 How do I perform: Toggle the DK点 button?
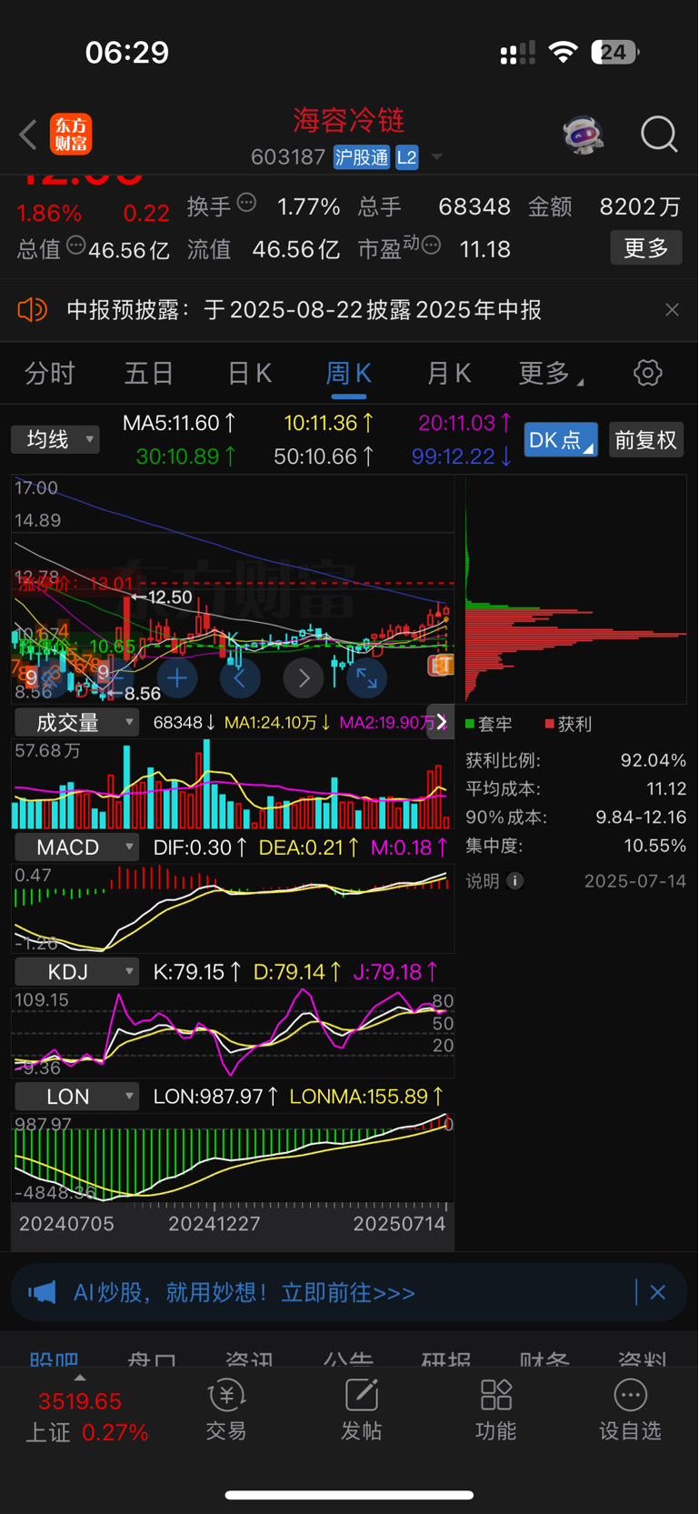coord(561,440)
